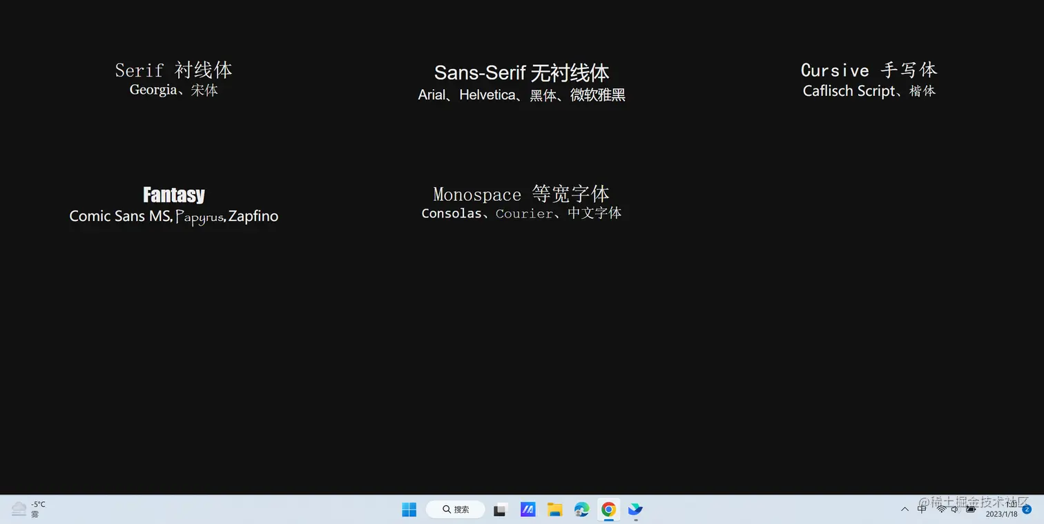
Task: Launch File Explorer from the taskbar
Action: point(554,510)
